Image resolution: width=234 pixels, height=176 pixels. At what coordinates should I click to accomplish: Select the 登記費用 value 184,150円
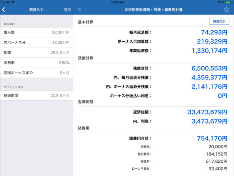217,154
